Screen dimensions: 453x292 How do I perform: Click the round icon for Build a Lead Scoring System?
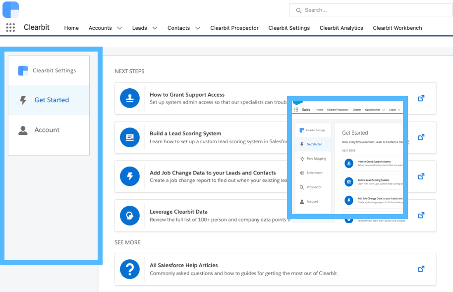click(x=130, y=137)
